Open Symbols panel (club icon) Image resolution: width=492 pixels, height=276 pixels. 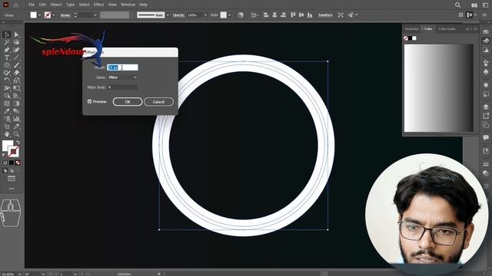[x=486, y=72]
